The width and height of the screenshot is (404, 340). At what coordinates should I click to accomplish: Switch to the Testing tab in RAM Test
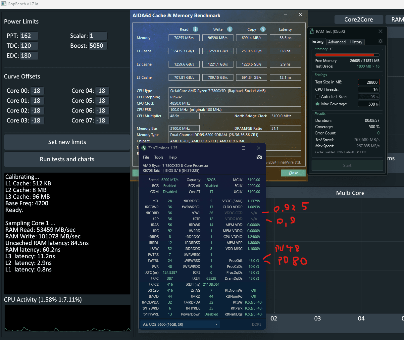click(317, 41)
